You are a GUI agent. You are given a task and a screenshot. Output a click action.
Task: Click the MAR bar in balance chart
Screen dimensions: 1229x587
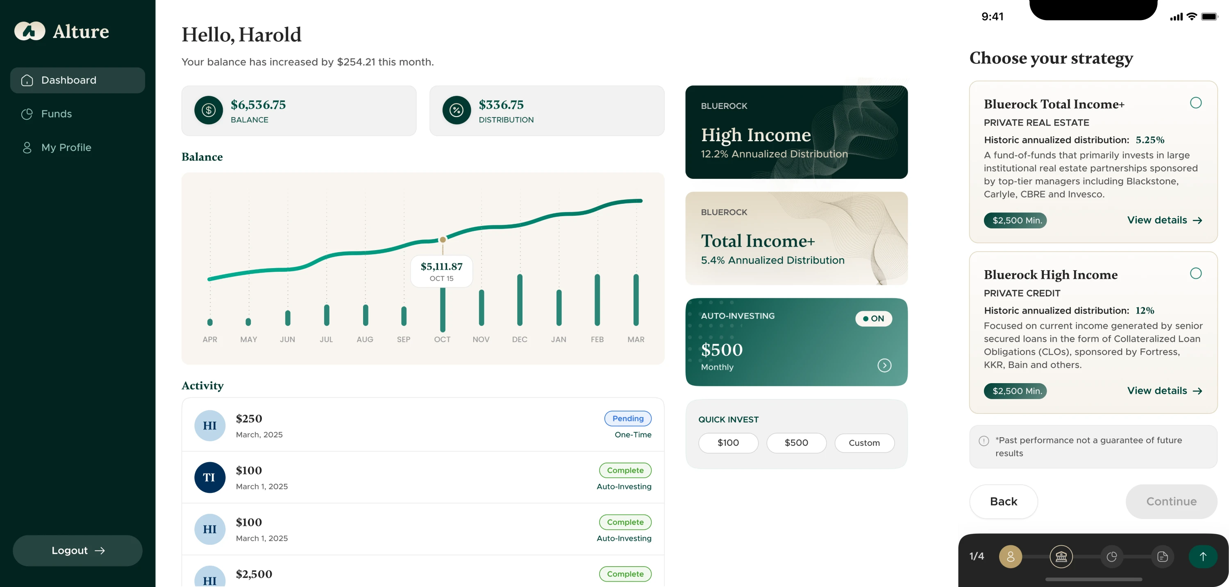[x=636, y=300]
